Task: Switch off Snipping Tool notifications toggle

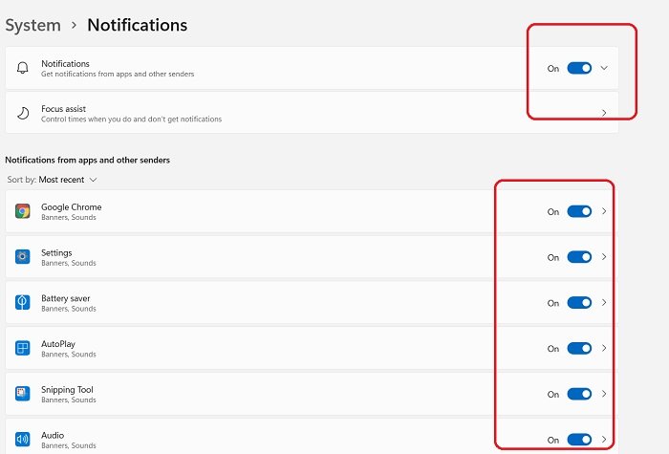Action: [x=579, y=394]
